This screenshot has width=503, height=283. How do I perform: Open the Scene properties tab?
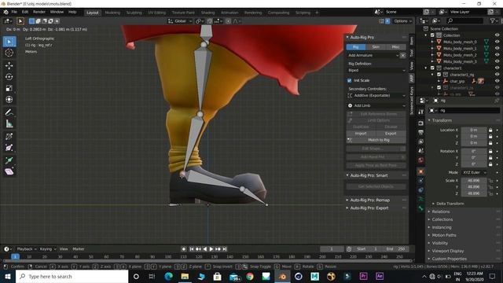(421, 151)
